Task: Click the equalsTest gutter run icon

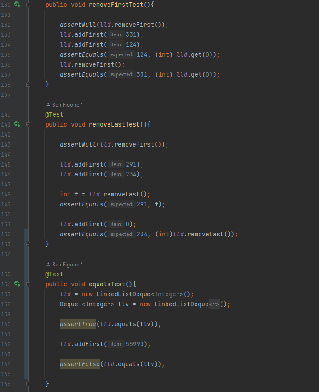Action: click(x=17, y=284)
